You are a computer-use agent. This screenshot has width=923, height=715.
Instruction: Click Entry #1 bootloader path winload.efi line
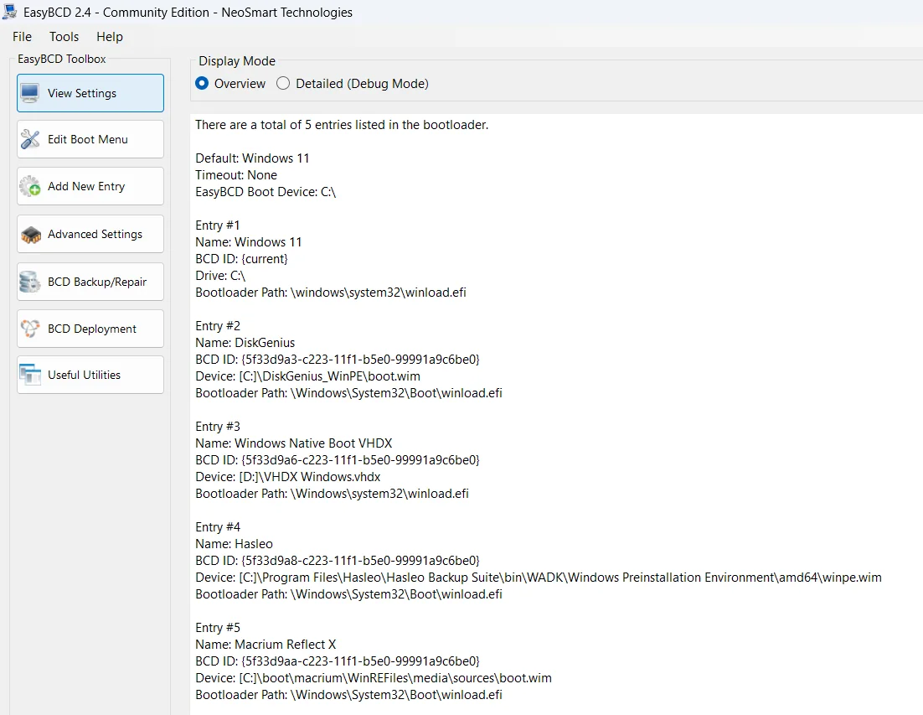331,293
